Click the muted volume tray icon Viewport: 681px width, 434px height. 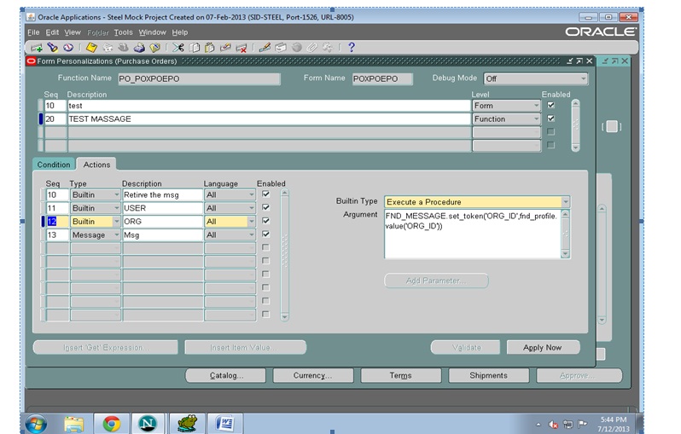coord(553,425)
